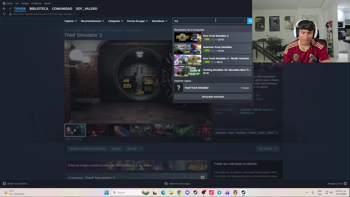Open Telegram from the taskbar
Screen dimensions: 350x197
click(219, 193)
